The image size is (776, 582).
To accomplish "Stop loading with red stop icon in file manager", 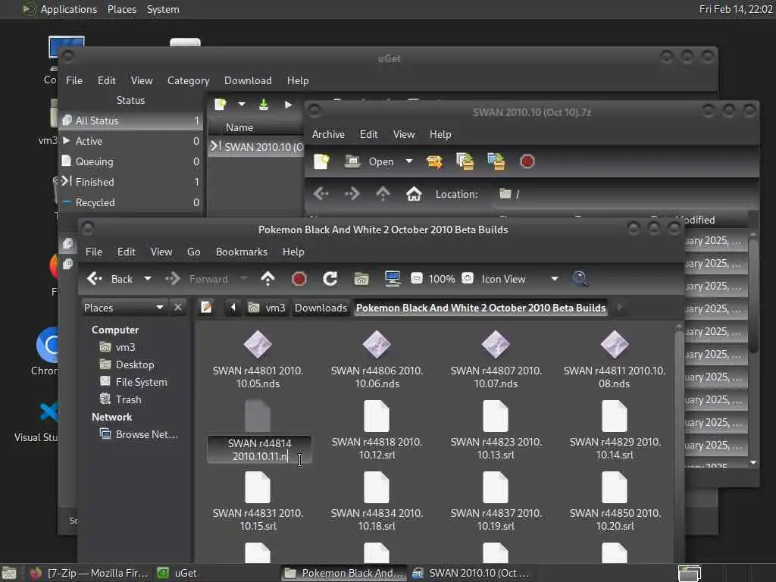I will pos(299,279).
